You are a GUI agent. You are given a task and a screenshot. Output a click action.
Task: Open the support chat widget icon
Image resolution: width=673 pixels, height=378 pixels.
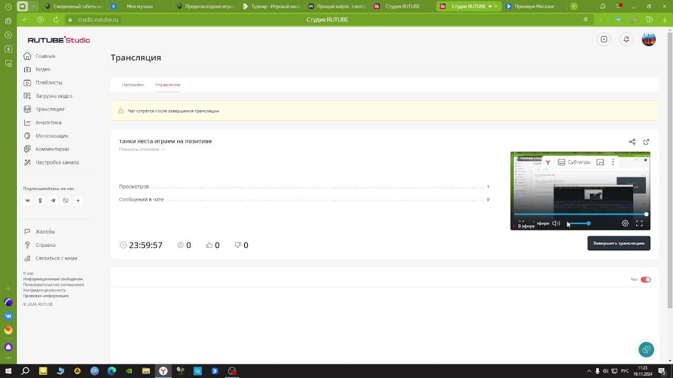point(646,350)
